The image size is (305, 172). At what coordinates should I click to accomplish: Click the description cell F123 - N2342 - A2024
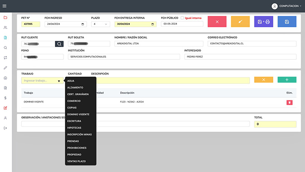[132, 102]
